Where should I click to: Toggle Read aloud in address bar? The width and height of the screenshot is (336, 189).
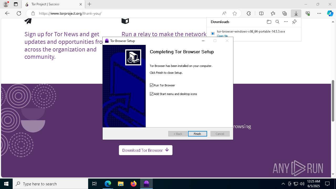pyautogui.click(x=224, y=13)
